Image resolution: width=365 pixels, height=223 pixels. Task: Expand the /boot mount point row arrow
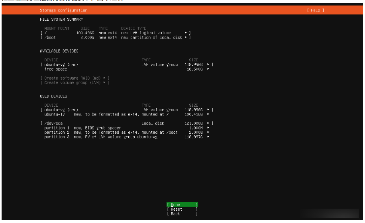(x=186, y=37)
